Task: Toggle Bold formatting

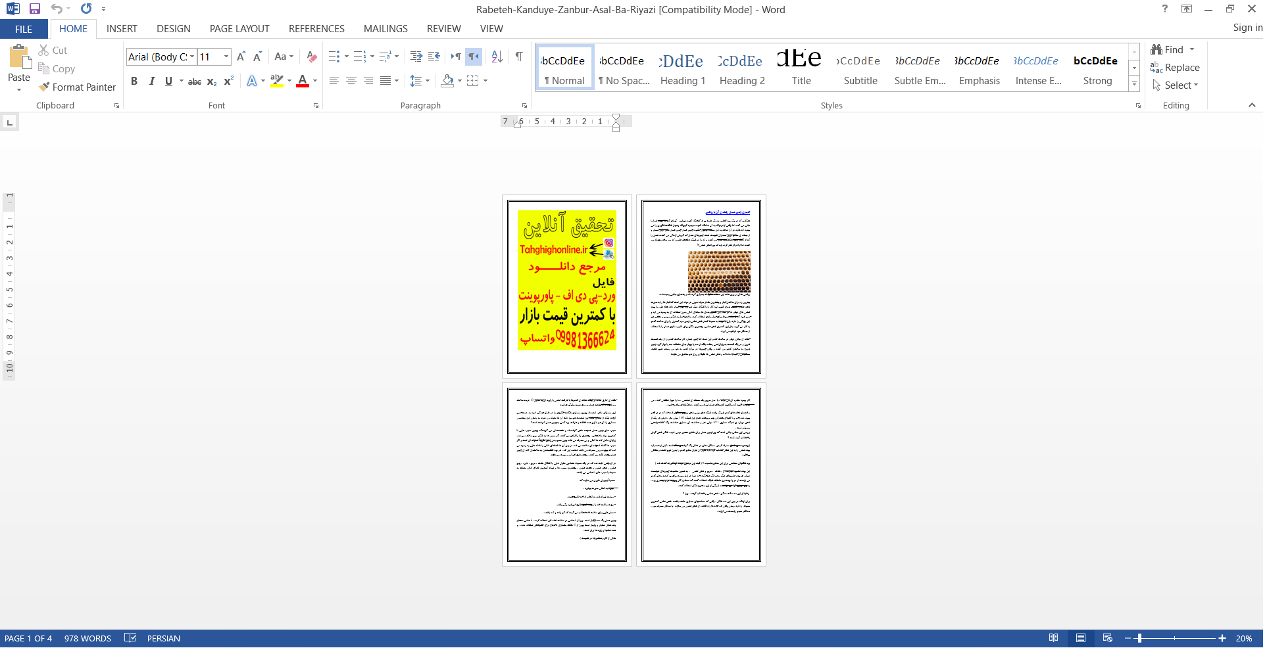Action: tap(134, 81)
